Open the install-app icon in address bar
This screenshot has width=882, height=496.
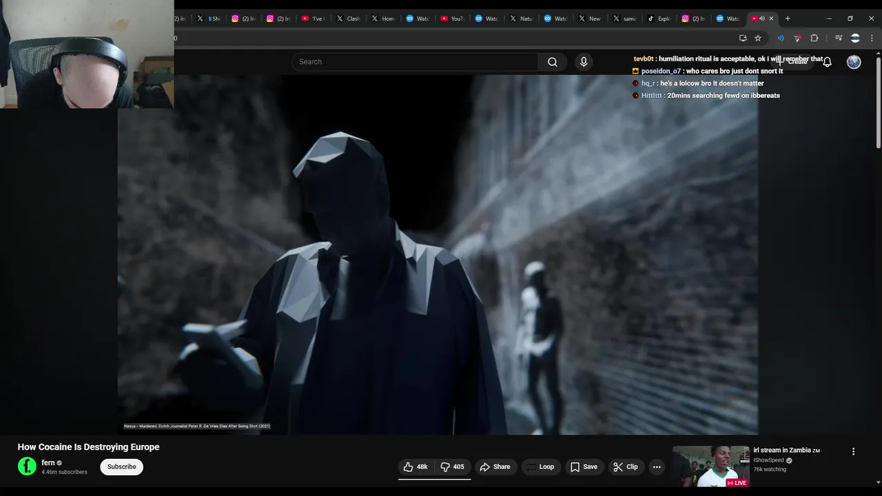pyautogui.click(x=743, y=38)
